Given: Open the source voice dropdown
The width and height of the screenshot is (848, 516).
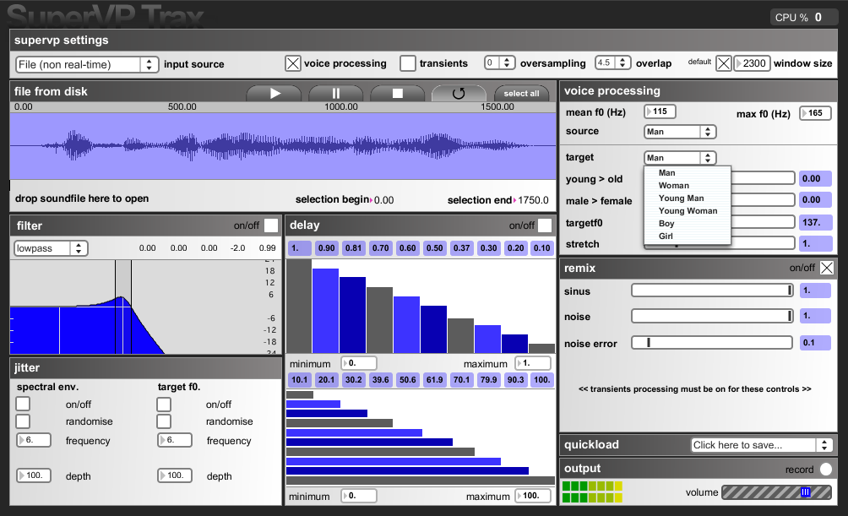Looking at the screenshot, I should click(681, 132).
